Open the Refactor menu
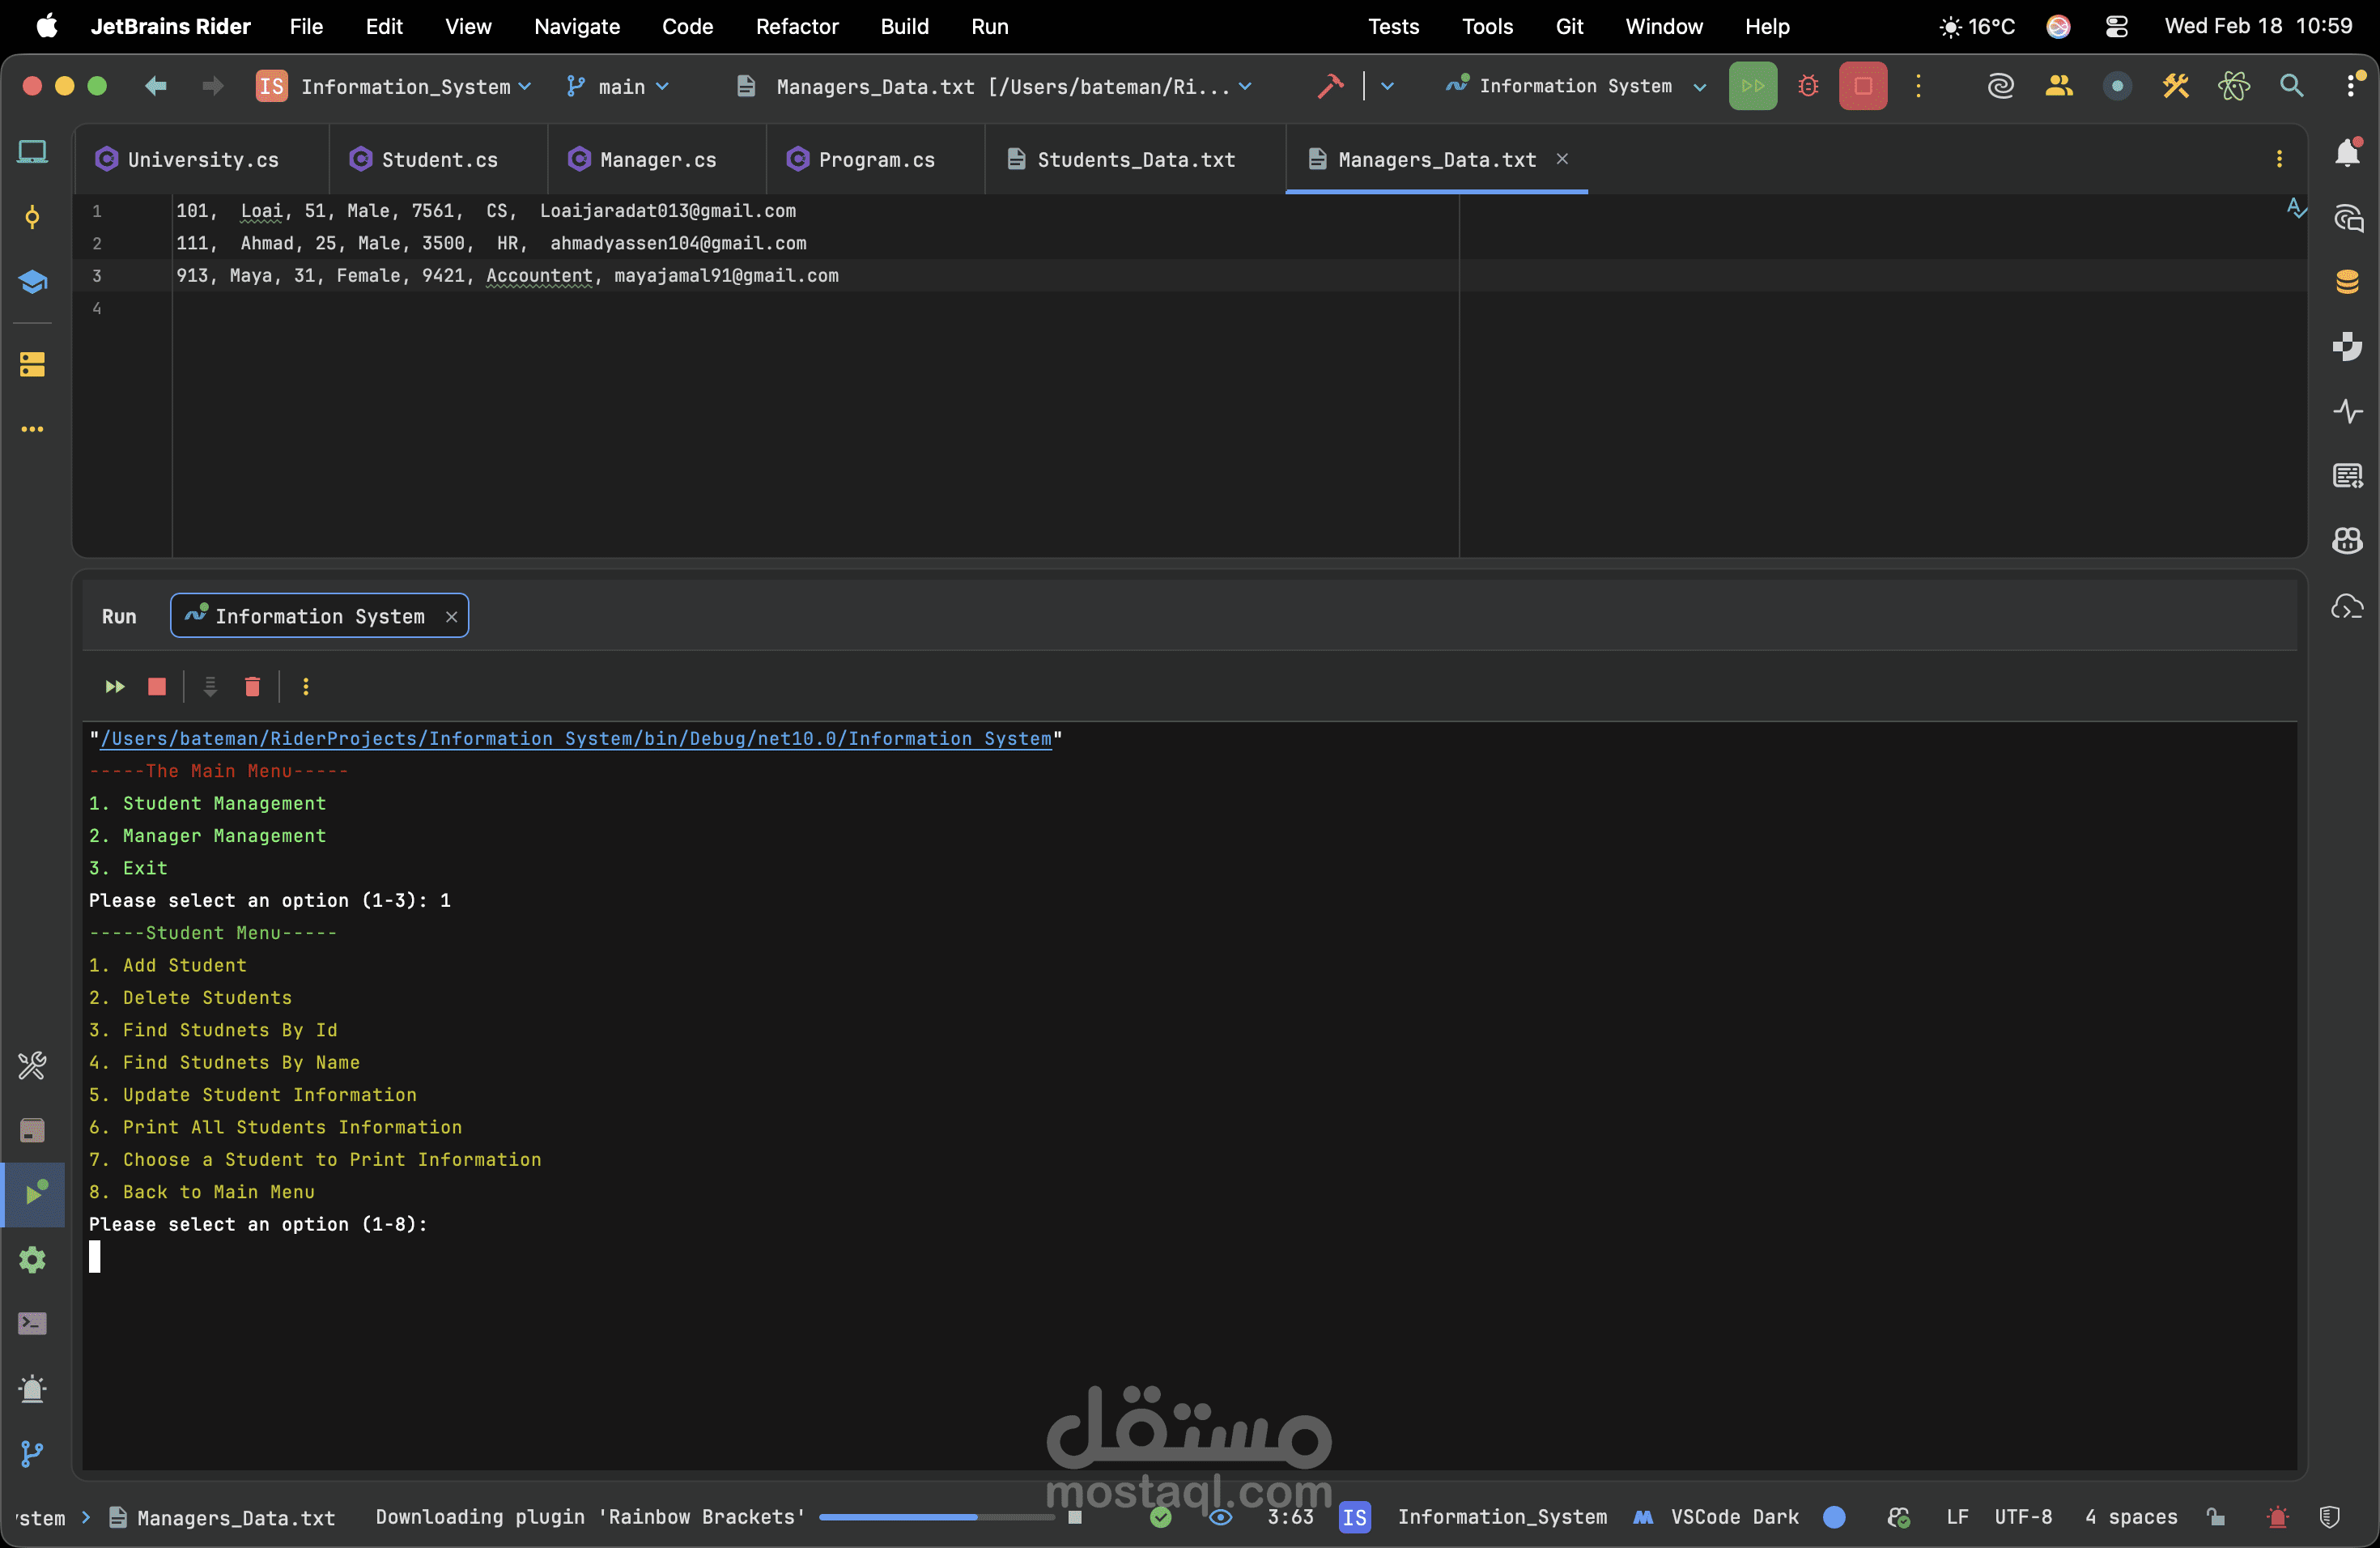Screen dimensions: 2380x1548 pos(796,26)
